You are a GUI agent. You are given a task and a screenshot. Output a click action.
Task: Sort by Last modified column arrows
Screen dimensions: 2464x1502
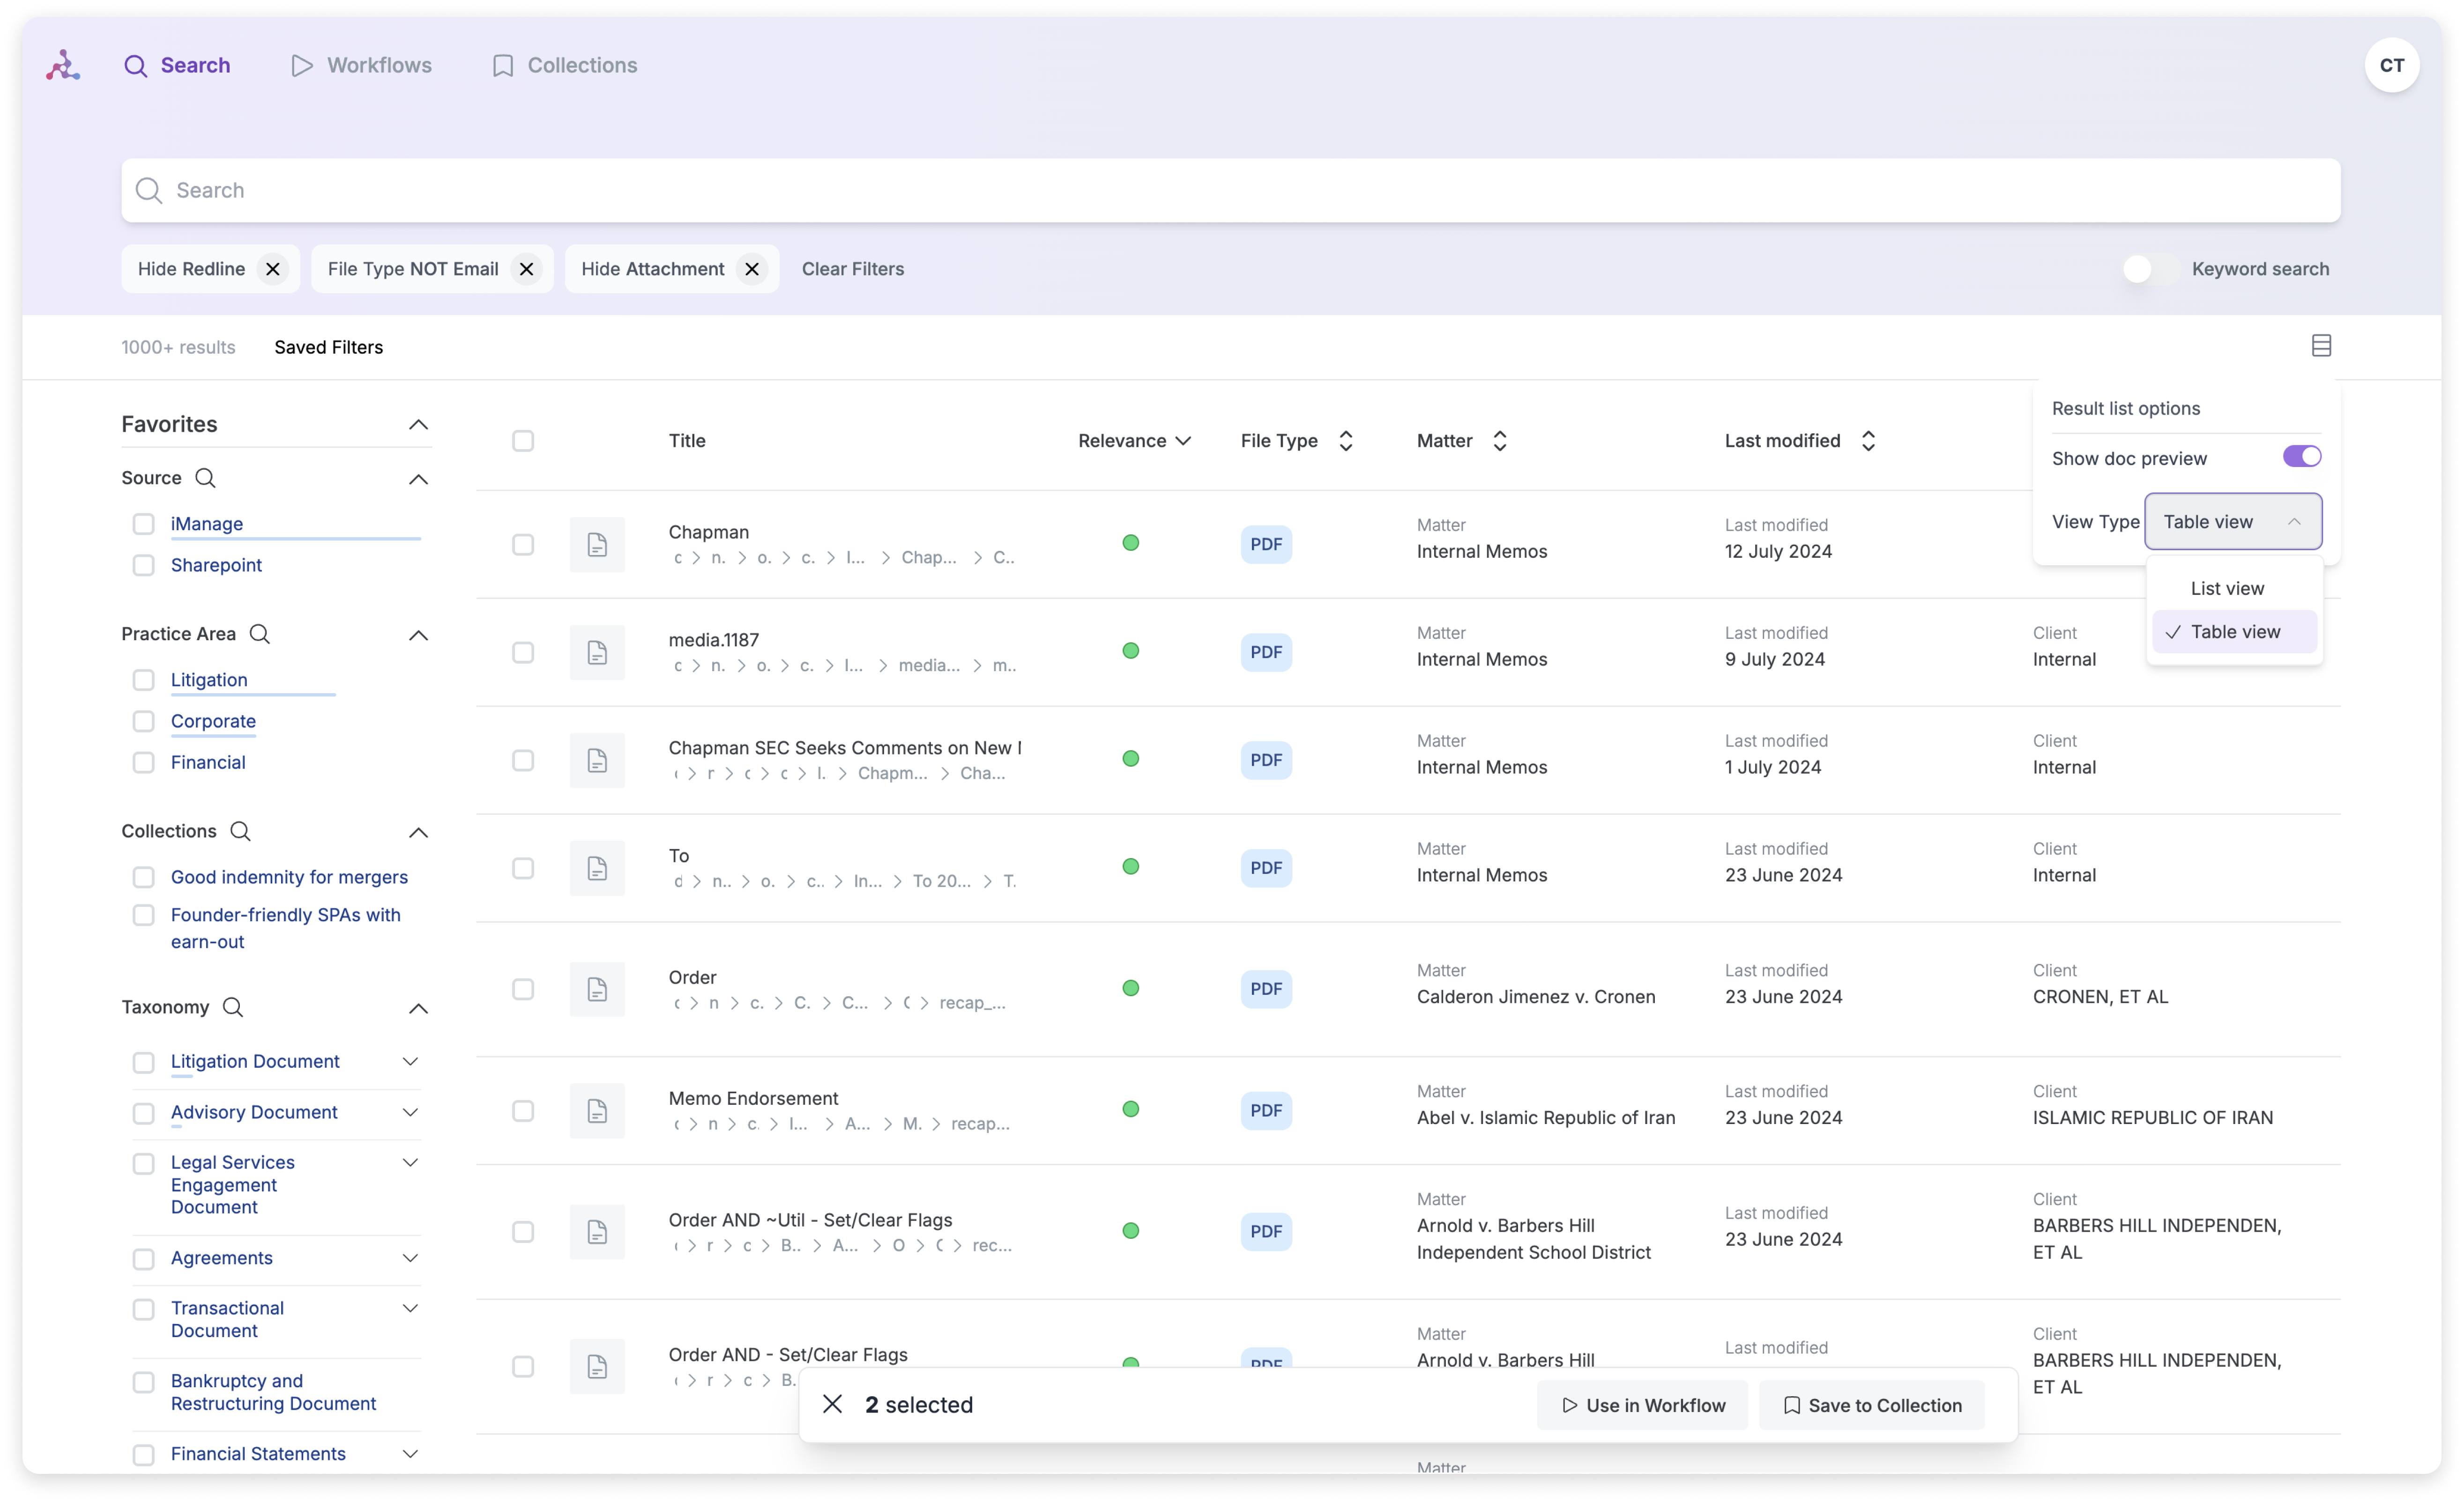pos(1868,441)
